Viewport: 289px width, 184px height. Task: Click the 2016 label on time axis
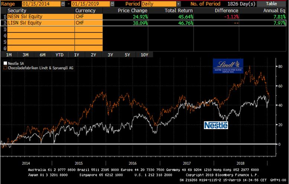point(133,163)
